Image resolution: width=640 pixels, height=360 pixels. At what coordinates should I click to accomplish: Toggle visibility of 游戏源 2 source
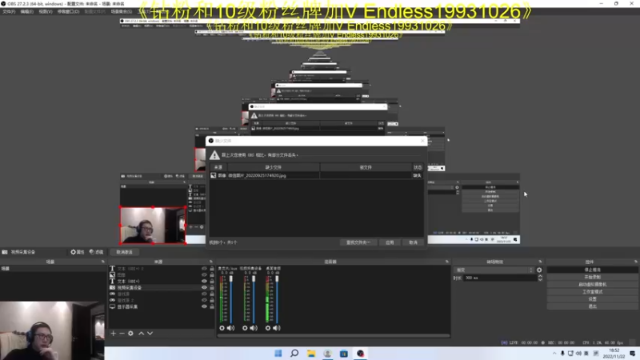click(x=204, y=300)
